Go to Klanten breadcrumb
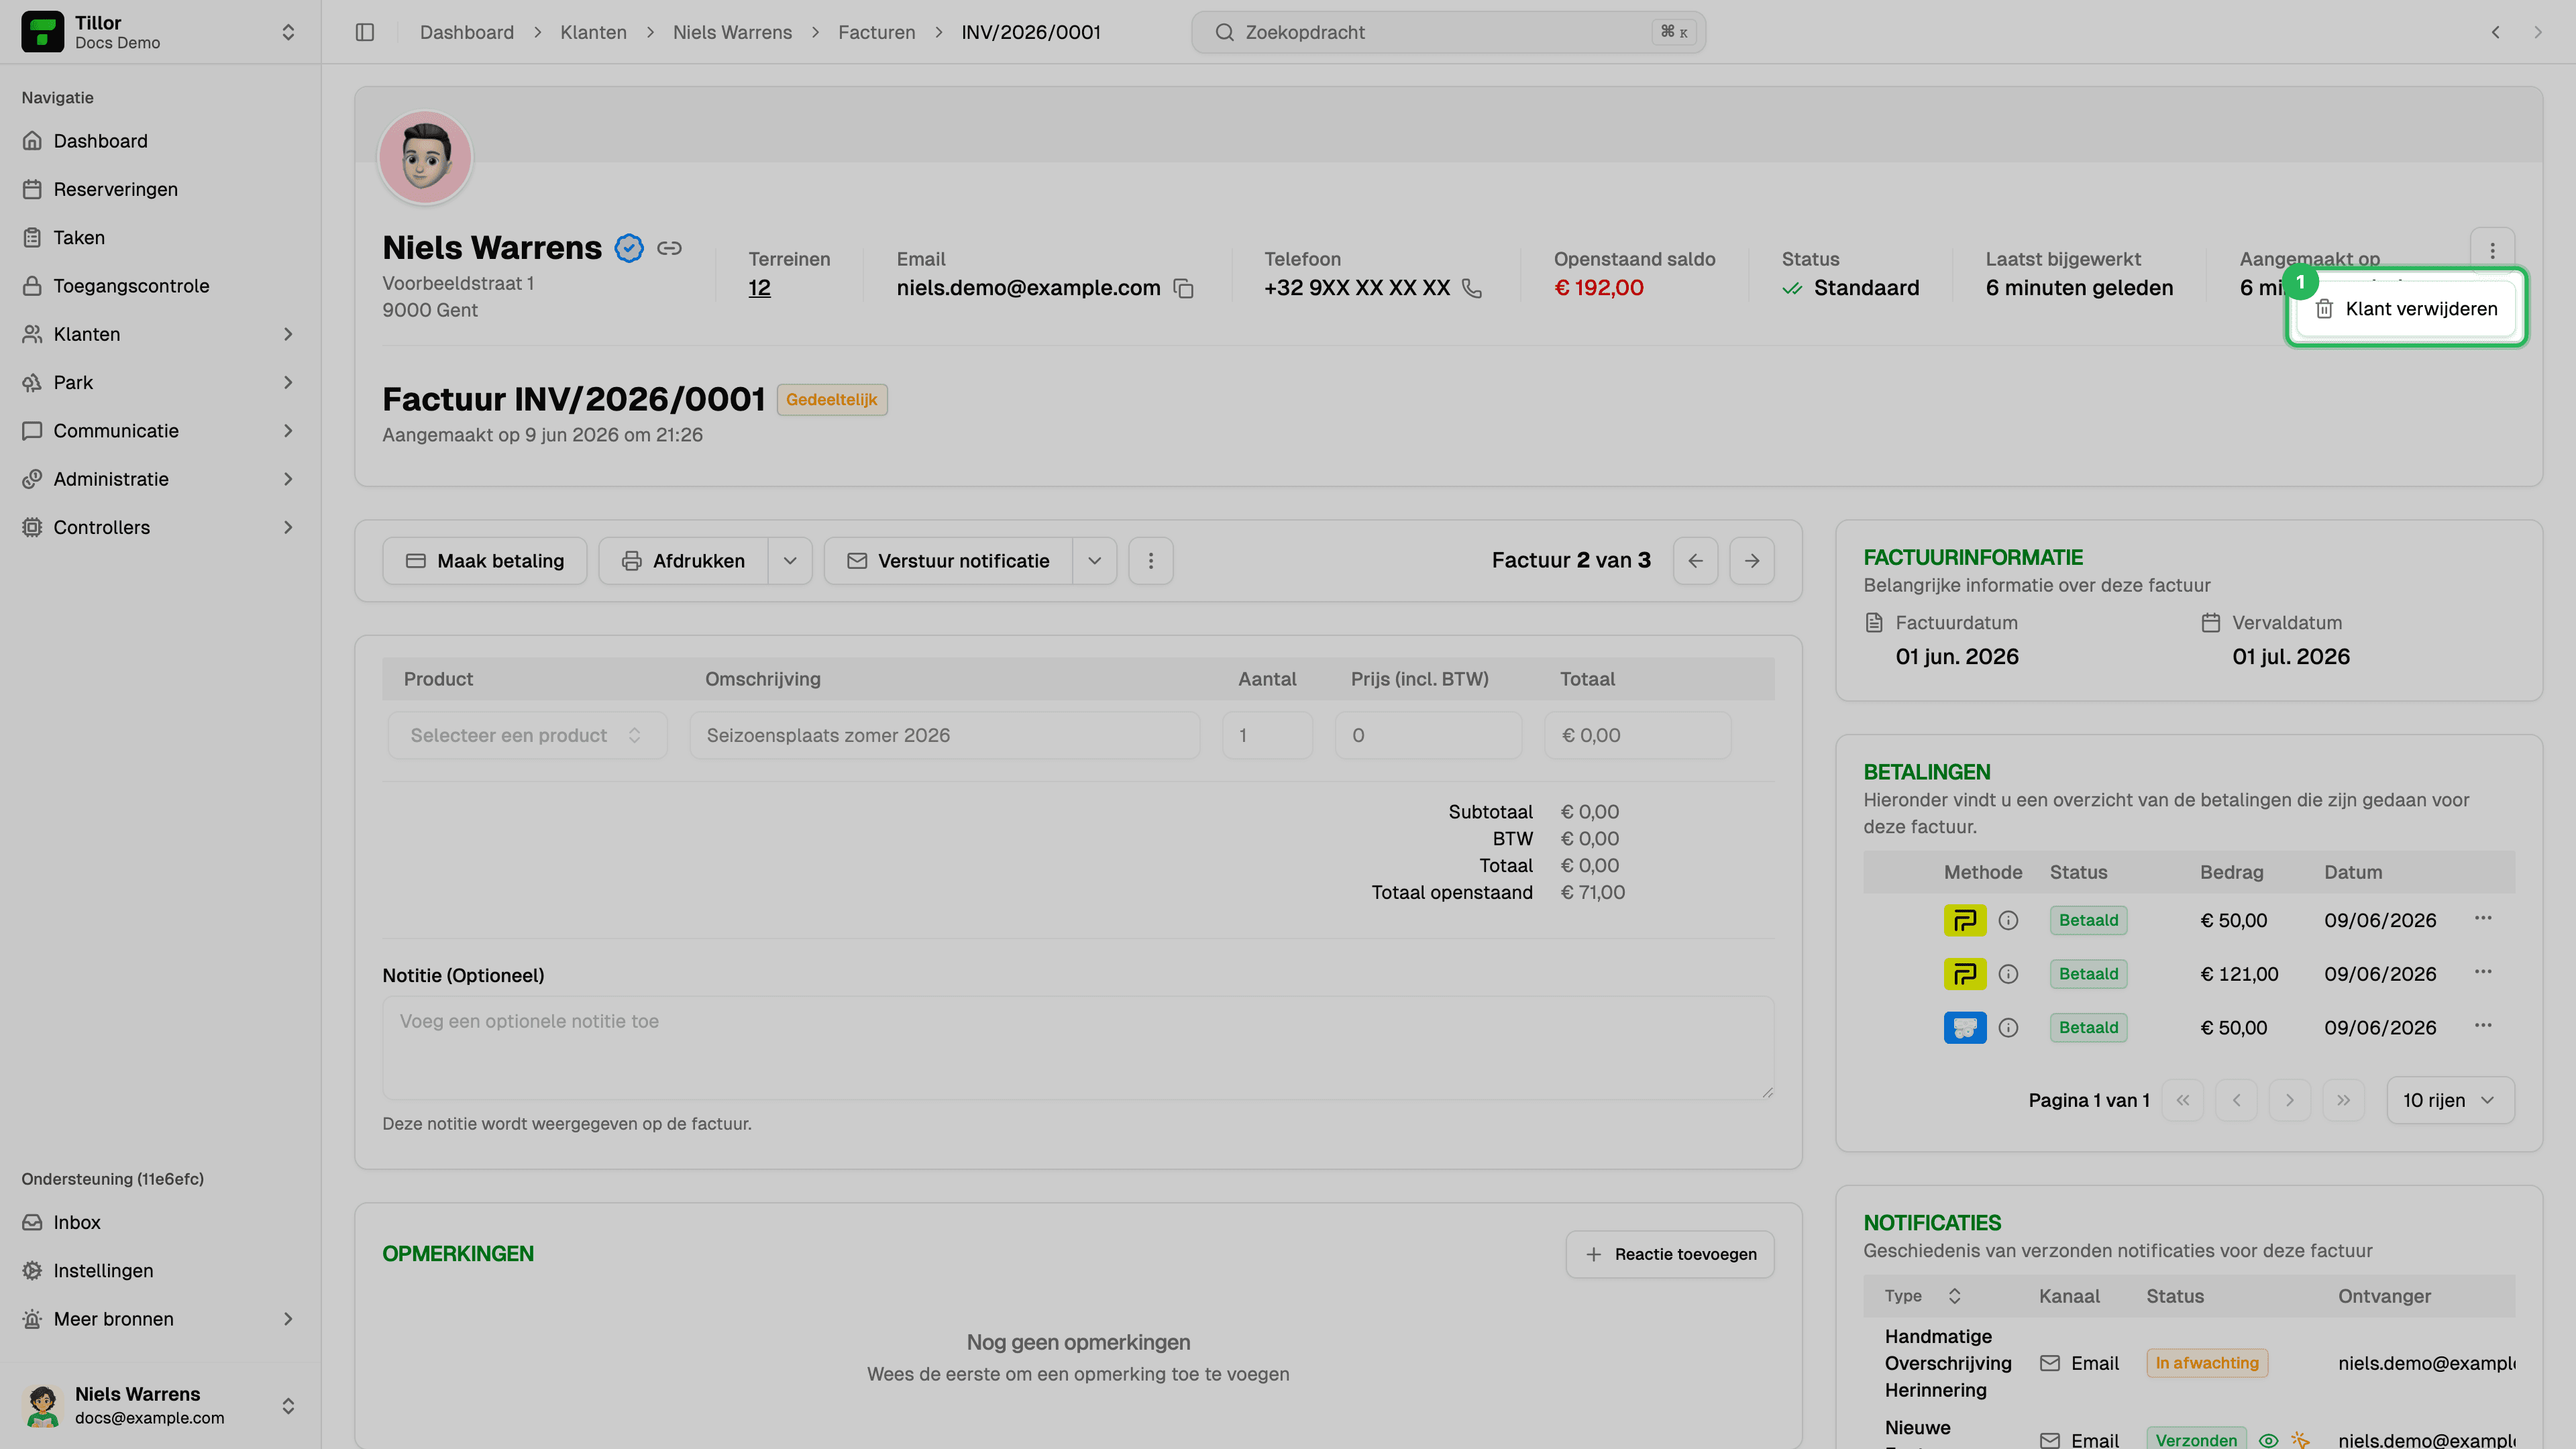Screen dimensions: 2576x1449 593,32
